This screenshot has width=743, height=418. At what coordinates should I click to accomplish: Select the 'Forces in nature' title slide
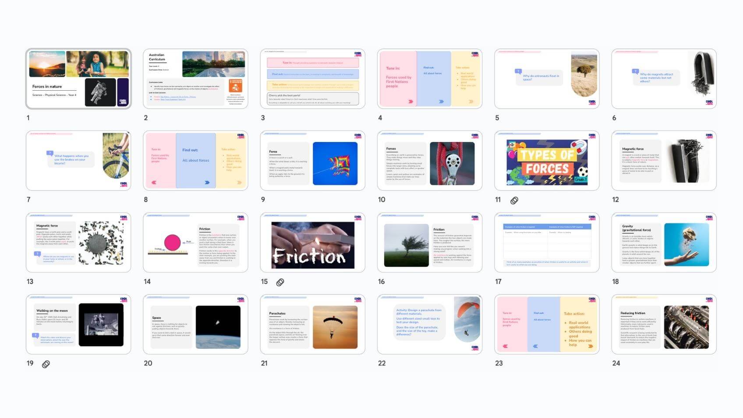(x=78, y=79)
